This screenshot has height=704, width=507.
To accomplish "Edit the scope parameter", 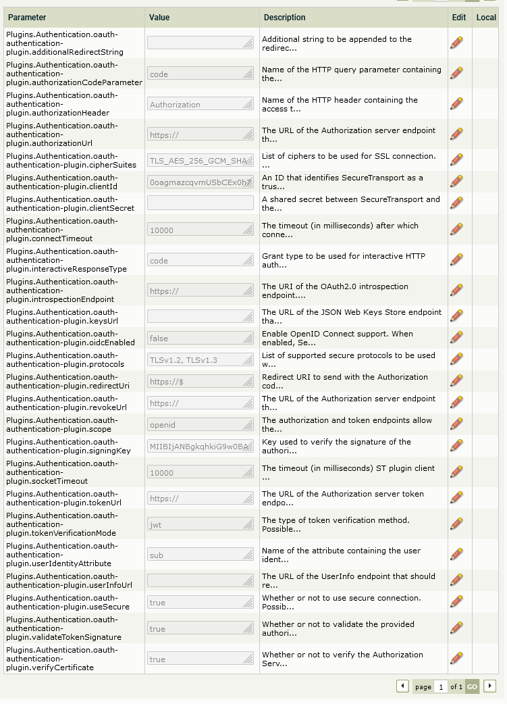I will (456, 424).
